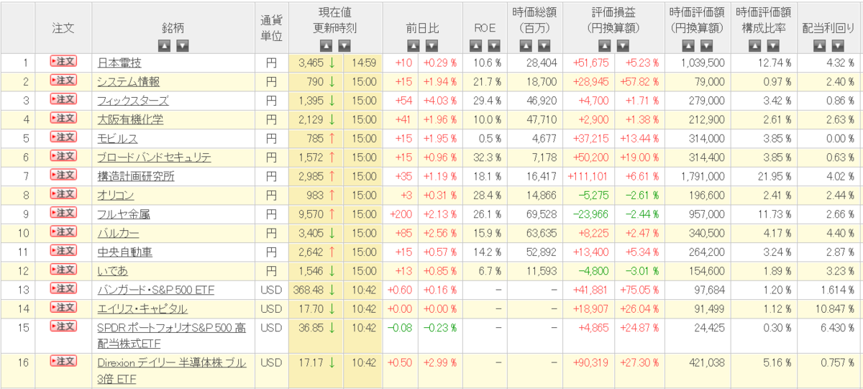Open バンガード・S&P 500 ETF link

[156, 290]
